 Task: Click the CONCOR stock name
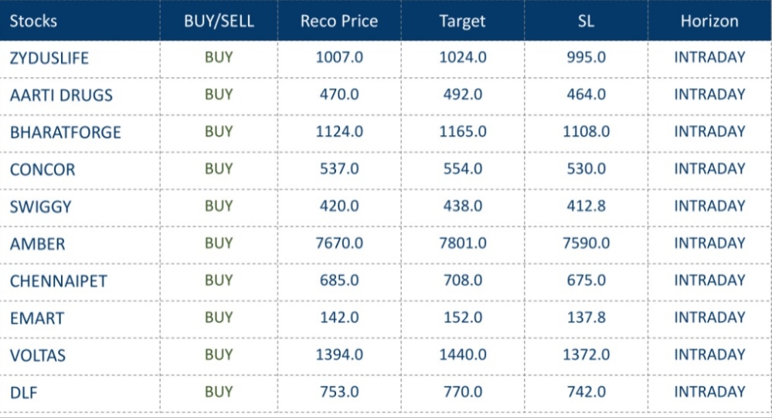pos(43,169)
